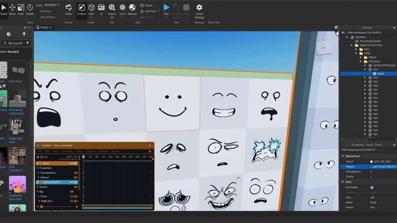
Task: Collapse the FacePack tree node
Action: [x=347, y=37]
